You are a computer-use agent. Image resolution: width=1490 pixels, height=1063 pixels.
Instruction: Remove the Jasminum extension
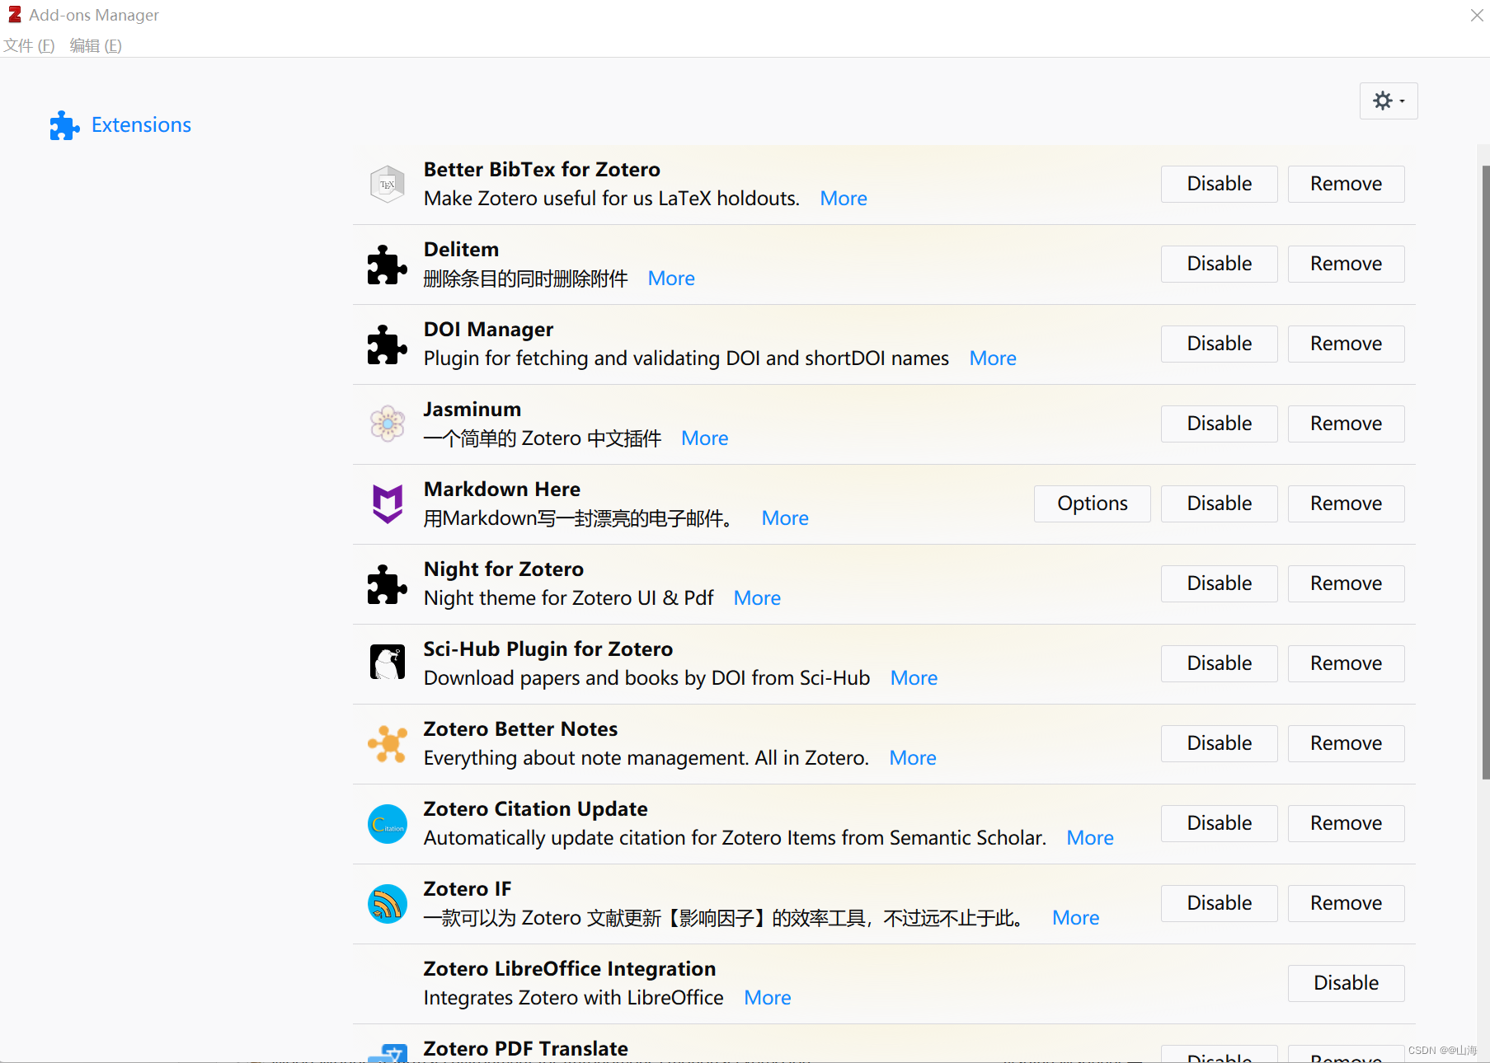[1346, 424]
